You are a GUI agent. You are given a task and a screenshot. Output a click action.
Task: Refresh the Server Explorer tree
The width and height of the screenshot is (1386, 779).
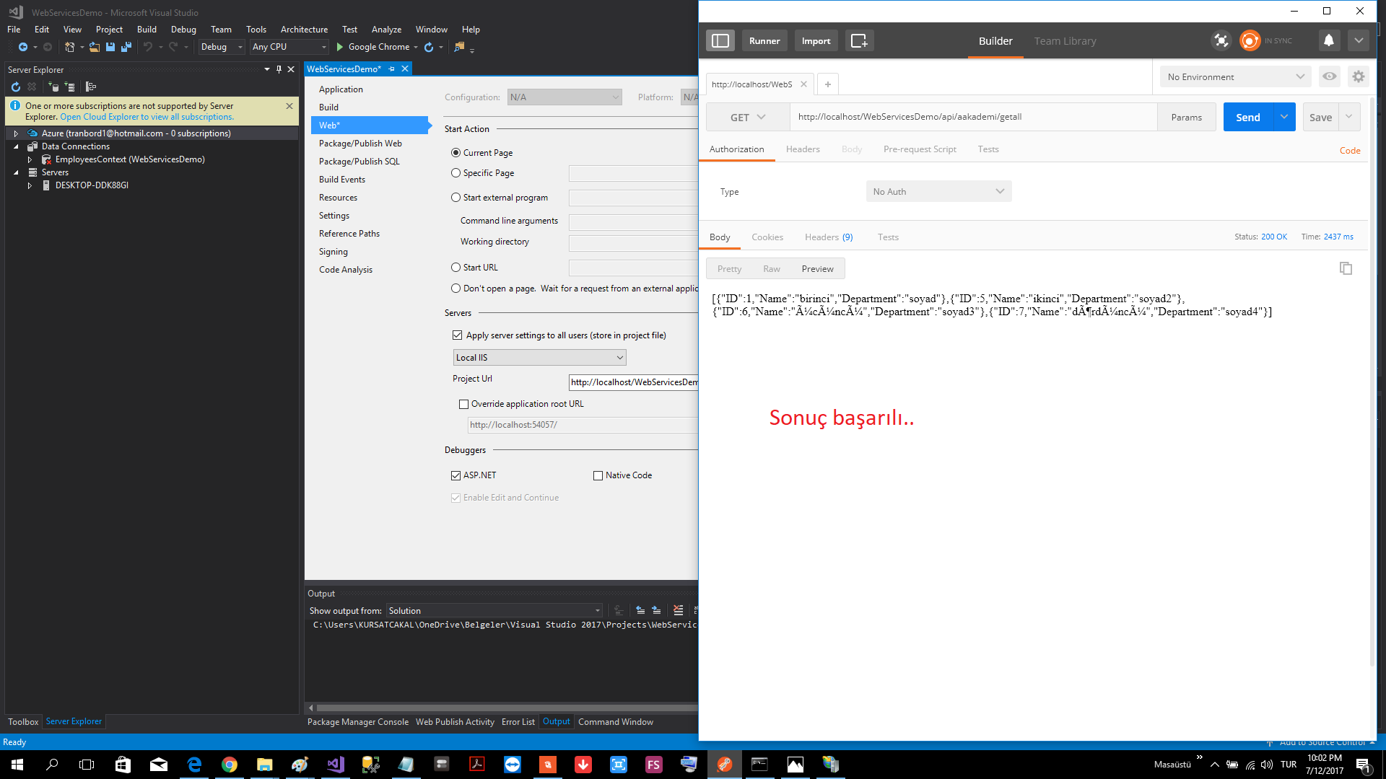click(16, 87)
